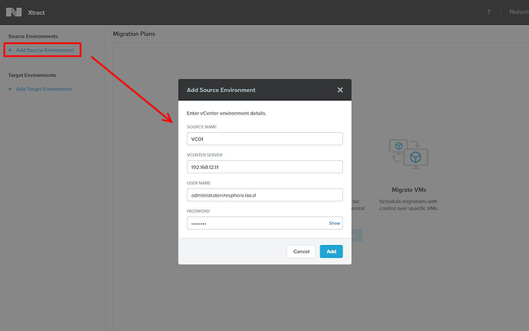Show the password characters
The image size is (529, 331).
(334, 223)
